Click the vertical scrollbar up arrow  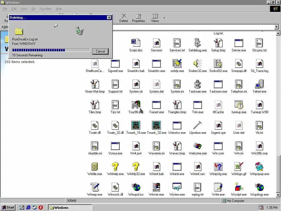pyautogui.click(x=278, y=33)
